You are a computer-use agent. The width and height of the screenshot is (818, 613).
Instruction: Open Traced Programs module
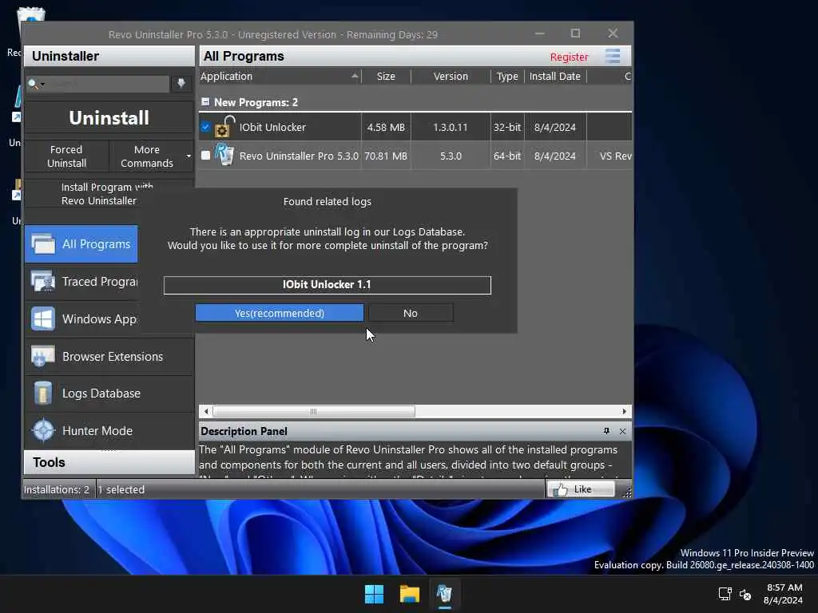click(81, 282)
